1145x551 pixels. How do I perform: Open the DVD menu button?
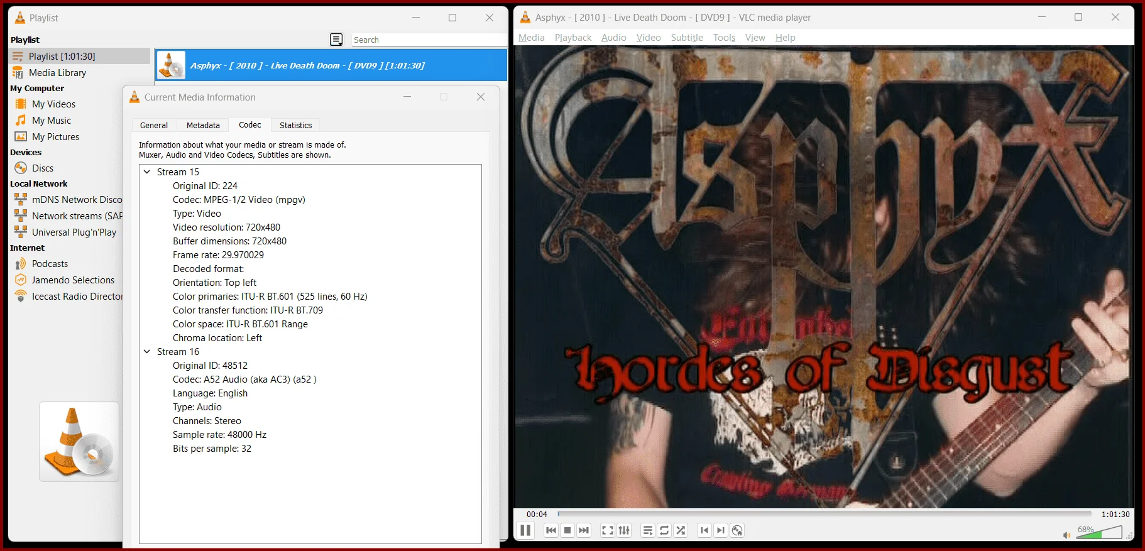click(x=737, y=530)
